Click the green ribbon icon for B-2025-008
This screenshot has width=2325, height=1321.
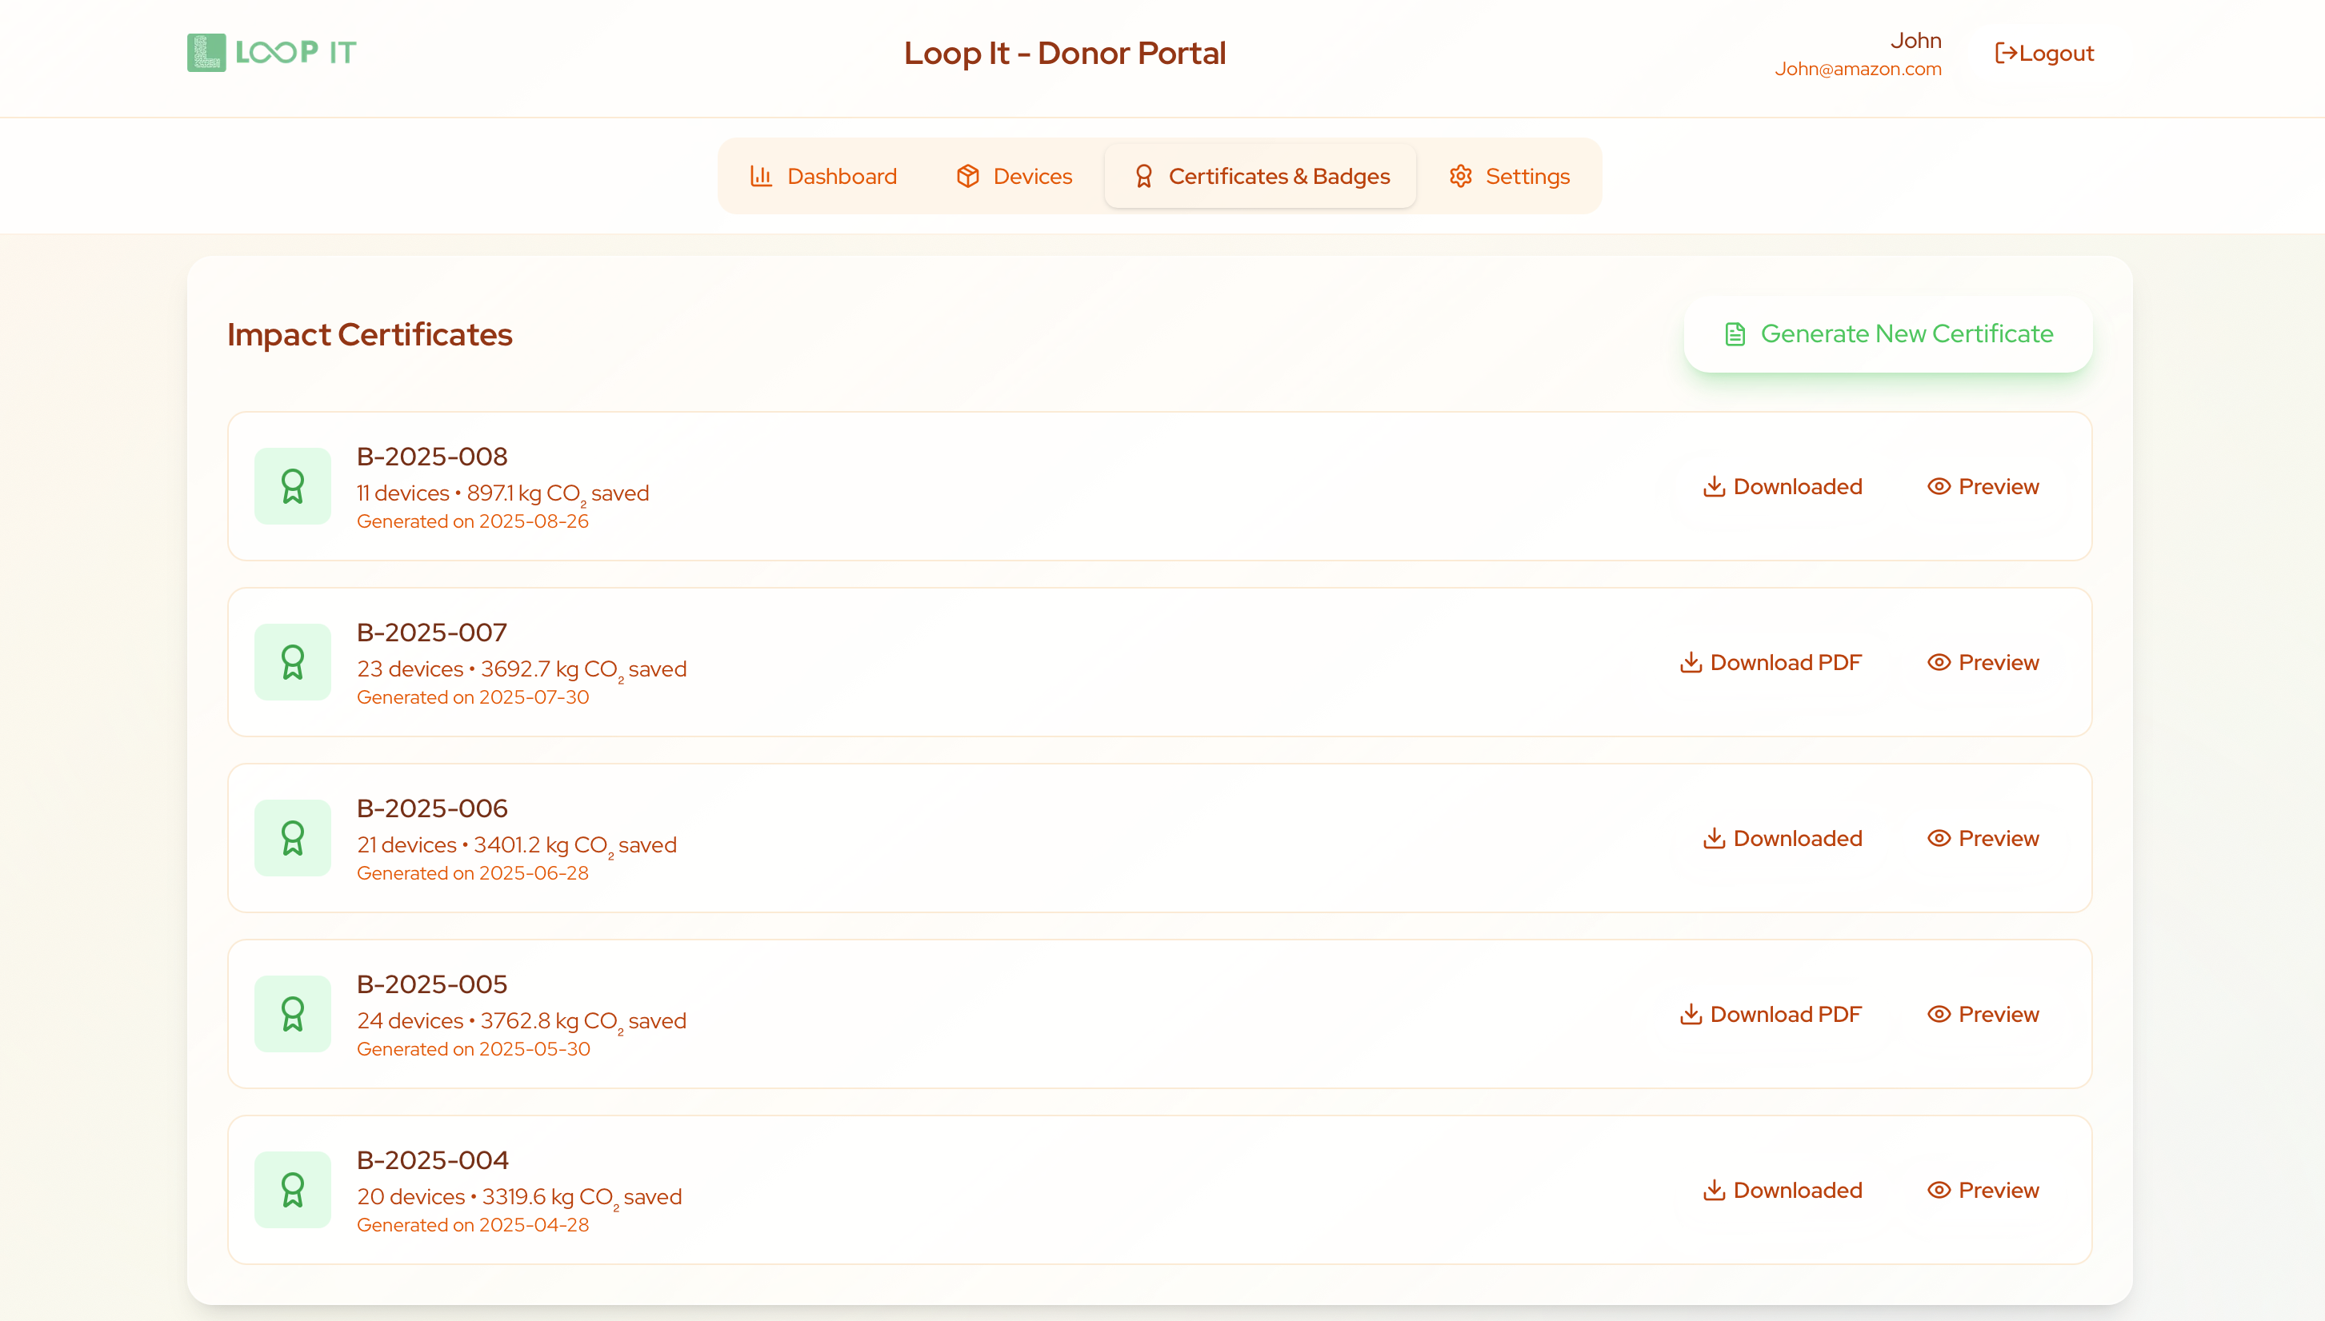pos(292,486)
